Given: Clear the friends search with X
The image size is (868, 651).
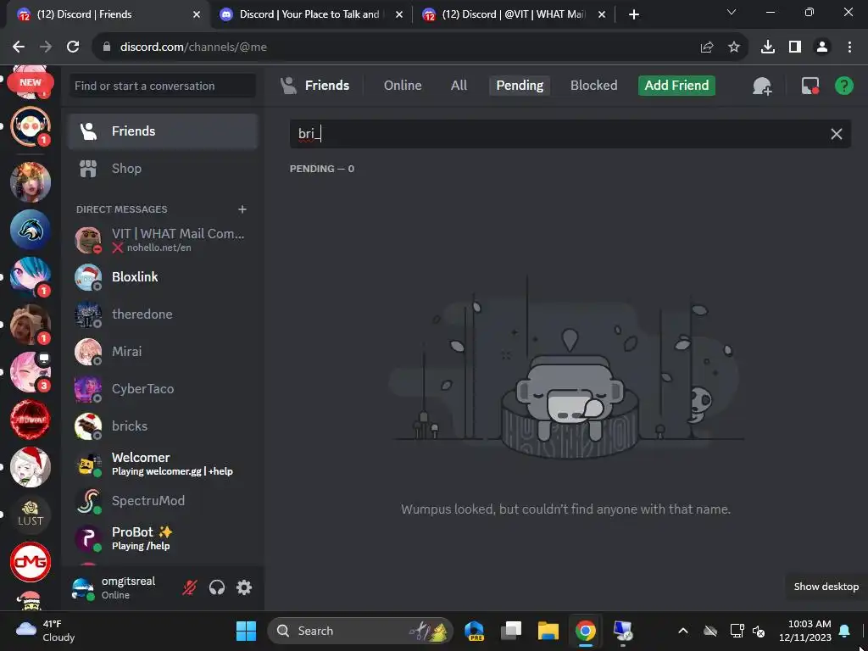Looking at the screenshot, I should coord(836,134).
